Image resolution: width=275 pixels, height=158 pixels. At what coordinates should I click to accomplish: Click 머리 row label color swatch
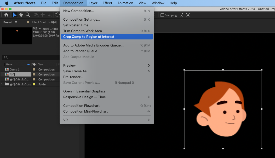tap(34, 74)
